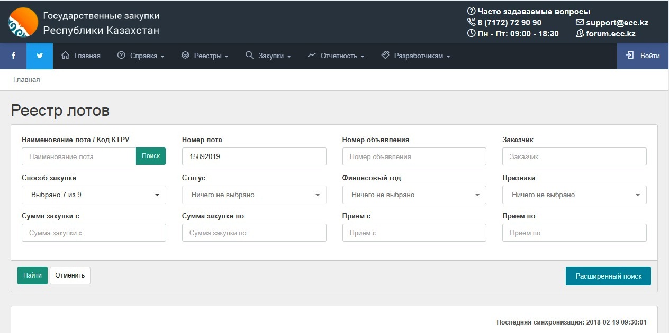Open Часто задаваемые вопросы link

tap(529, 12)
